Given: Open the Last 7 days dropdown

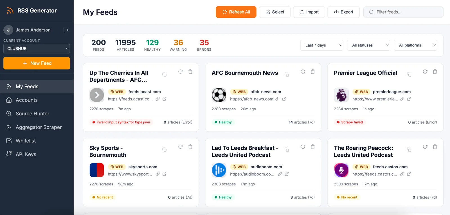Looking at the screenshot, I should point(322,45).
